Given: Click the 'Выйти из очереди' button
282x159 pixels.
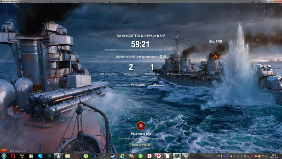Looking at the screenshot, I should click(141, 145).
